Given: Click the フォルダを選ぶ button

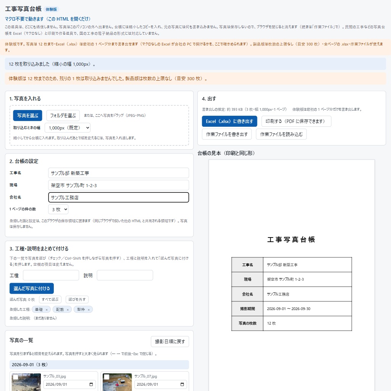Looking at the screenshot, I should (x=63, y=115).
